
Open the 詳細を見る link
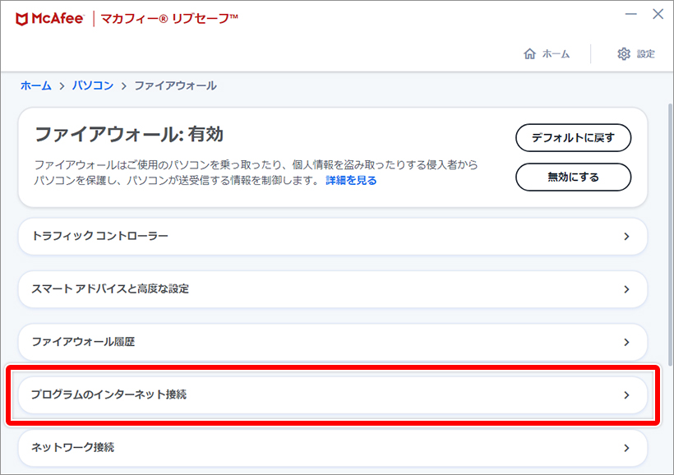[x=351, y=180]
